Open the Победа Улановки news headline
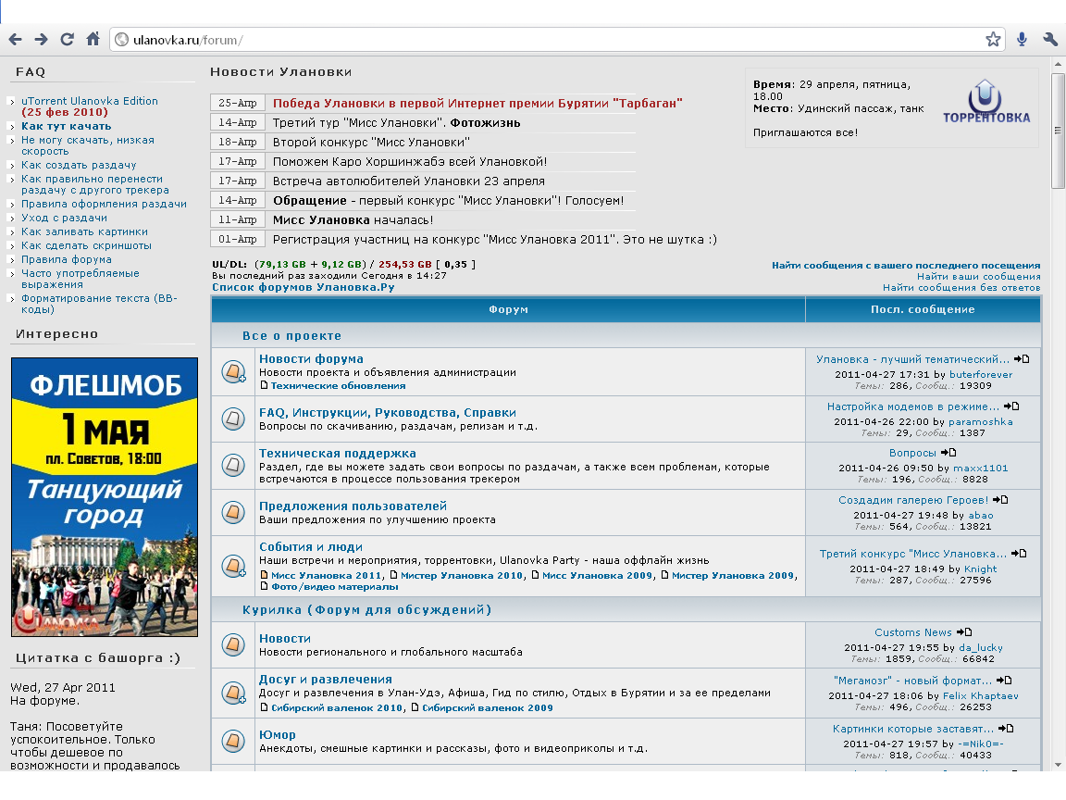1066x800 pixels. tap(477, 104)
